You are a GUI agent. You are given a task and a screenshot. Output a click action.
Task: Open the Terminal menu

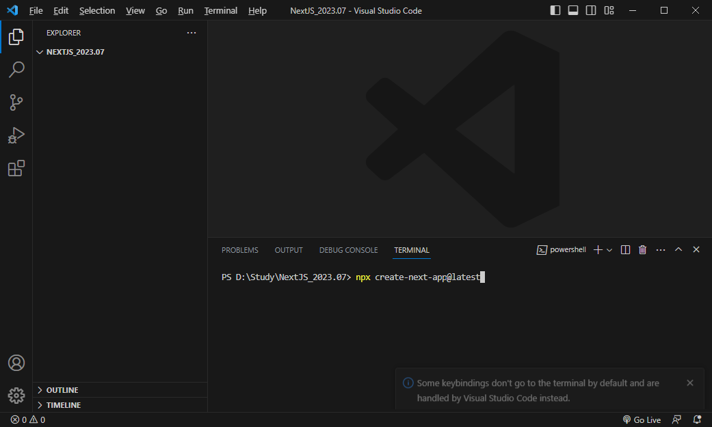pyautogui.click(x=221, y=10)
